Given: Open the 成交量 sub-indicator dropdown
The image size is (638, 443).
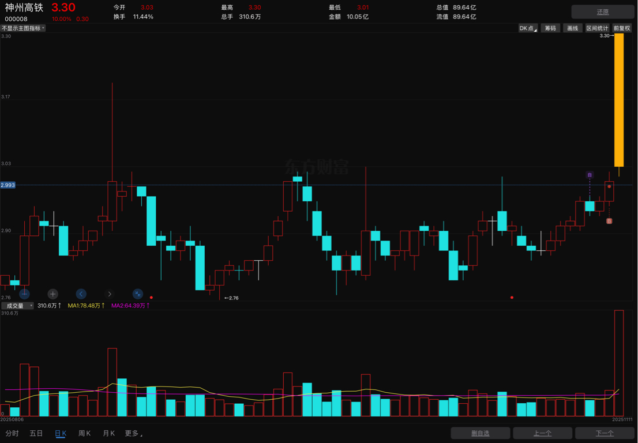Looking at the screenshot, I should pyautogui.click(x=17, y=306).
